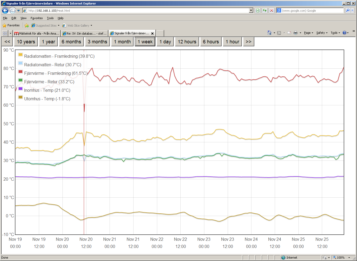The width and height of the screenshot is (357, 261).
Task: Open Quick Tabs thumbnail view icon
Action: click(5, 33)
